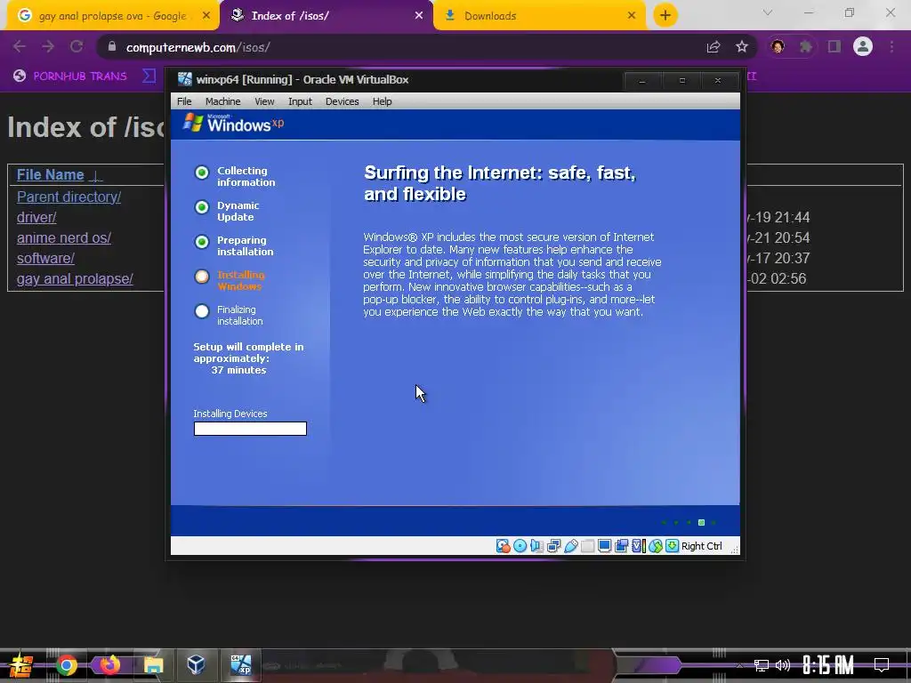This screenshot has width=911, height=683.
Task: Reload the page in Chrome
Action: [x=77, y=46]
